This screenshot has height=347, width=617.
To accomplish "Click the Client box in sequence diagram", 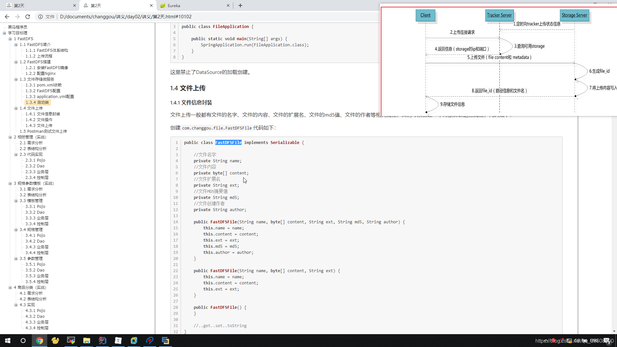I will (x=425, y=15).
